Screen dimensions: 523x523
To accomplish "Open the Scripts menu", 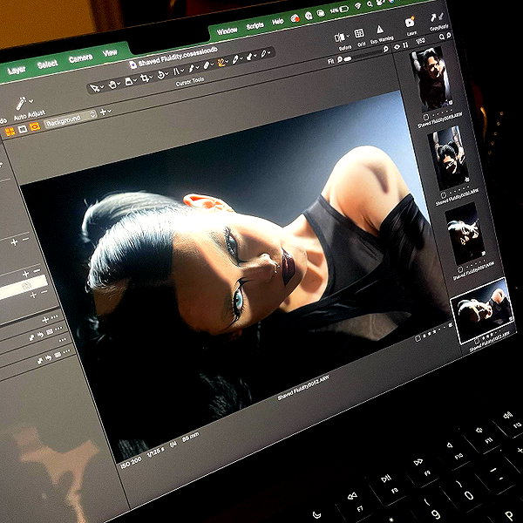I will pos(255,25).
